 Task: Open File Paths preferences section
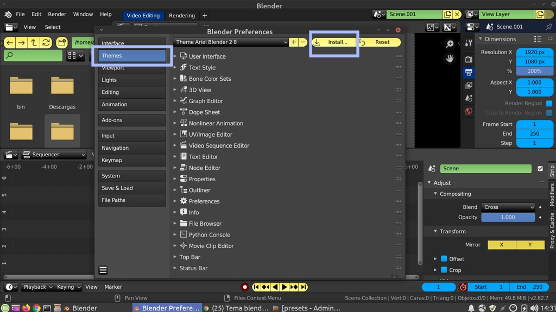[x=132, y=200]
